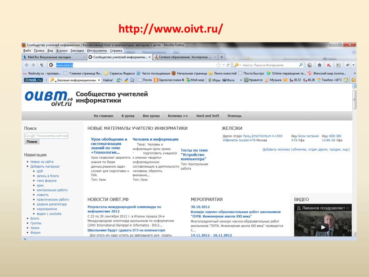Open К уроку in site menu
This screenshot has height=277, width=369.
pyautogui.click(x=128, y=116)
